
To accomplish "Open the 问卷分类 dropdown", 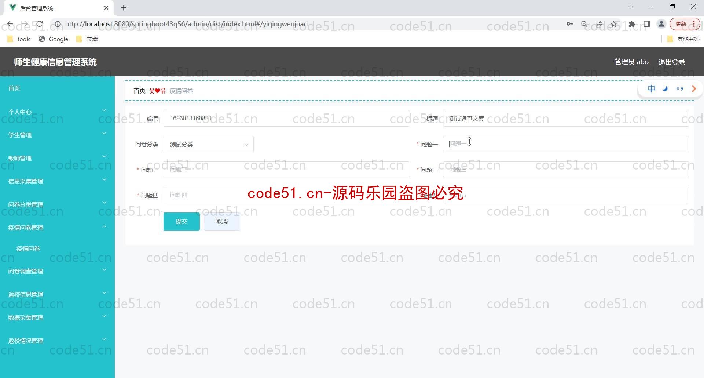I will point(209,144).
